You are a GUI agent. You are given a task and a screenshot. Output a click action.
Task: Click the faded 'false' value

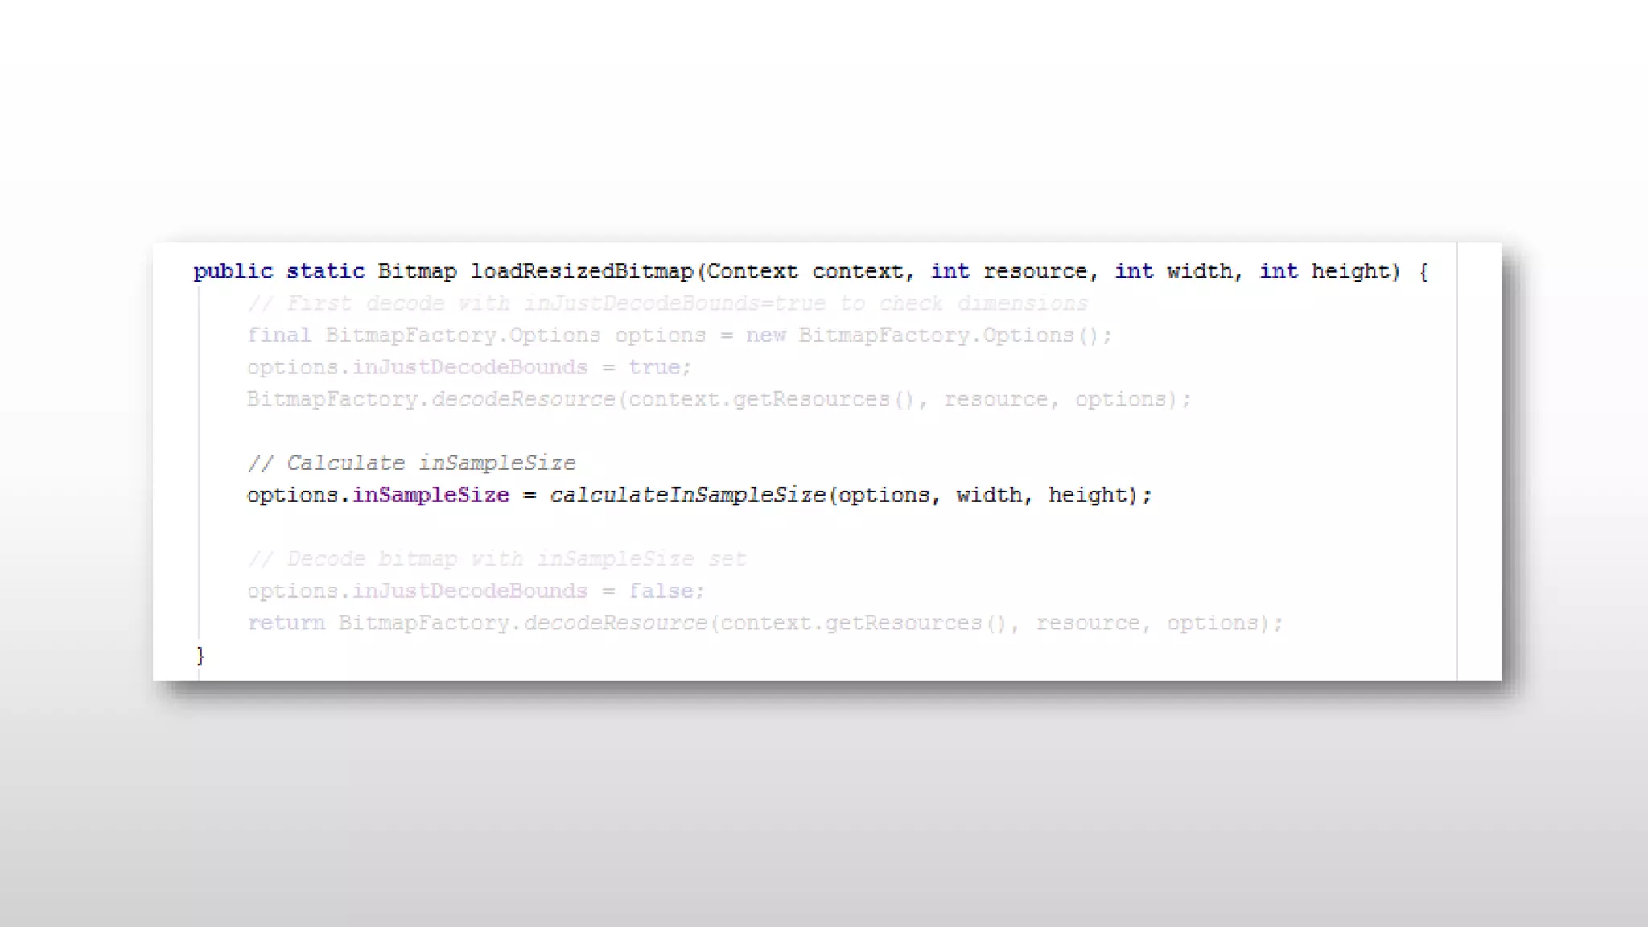tap(661, 591)
